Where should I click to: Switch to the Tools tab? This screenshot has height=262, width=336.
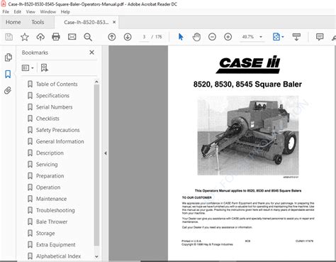pos(38,22)
